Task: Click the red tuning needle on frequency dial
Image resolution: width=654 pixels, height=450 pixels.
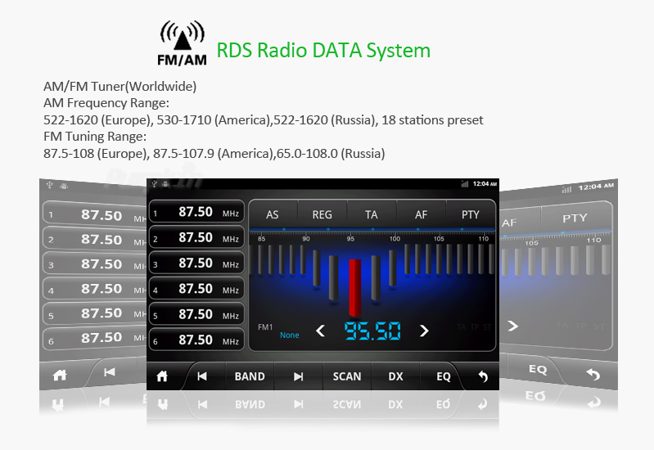Action: [354, 286]
